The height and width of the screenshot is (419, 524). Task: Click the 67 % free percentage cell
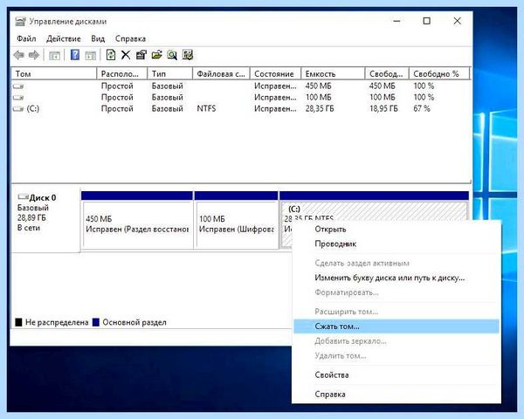tap(422, 108)
